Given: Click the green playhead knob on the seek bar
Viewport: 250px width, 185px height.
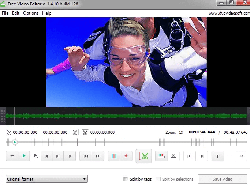Looking at the screenshot, I should click(15, 142).
